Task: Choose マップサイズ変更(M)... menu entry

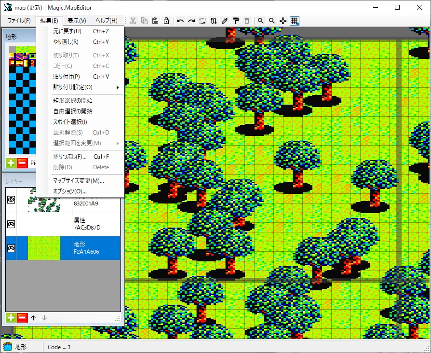Action: coord(80,181)
